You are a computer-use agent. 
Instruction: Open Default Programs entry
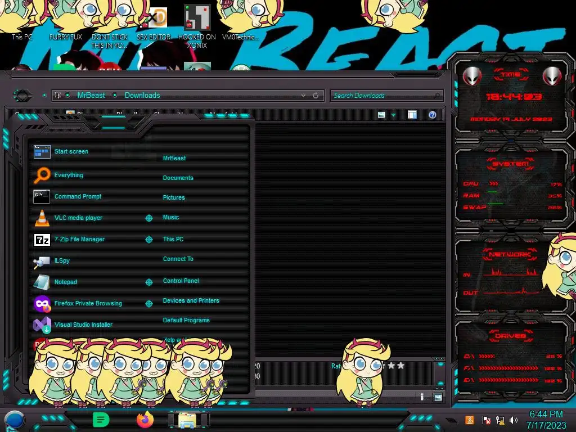click(186, 320)
